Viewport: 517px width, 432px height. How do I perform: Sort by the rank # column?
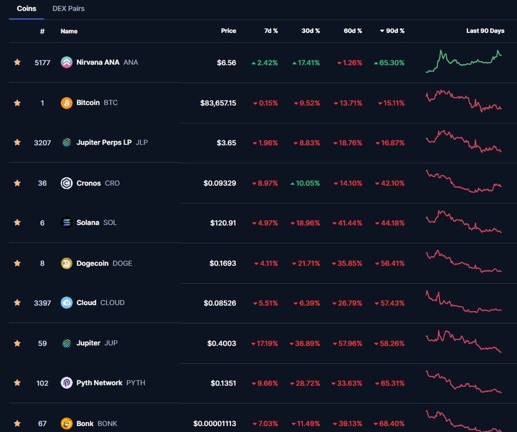[x=42, y=31]
